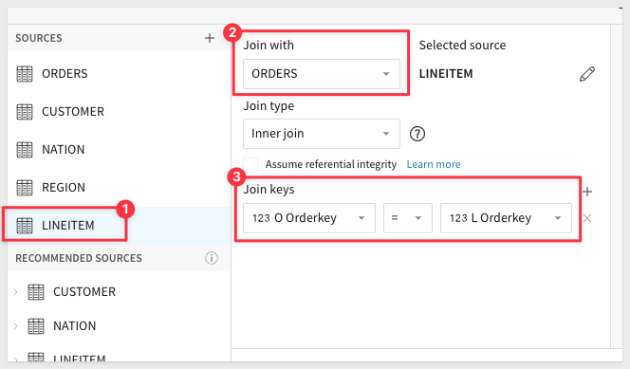Open the Join with ORDERS dropdown

tap(322, 74)
